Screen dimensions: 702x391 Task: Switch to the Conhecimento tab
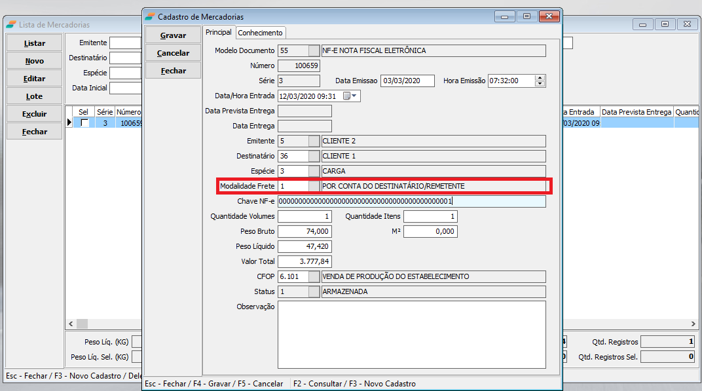(x=260, y=33)
